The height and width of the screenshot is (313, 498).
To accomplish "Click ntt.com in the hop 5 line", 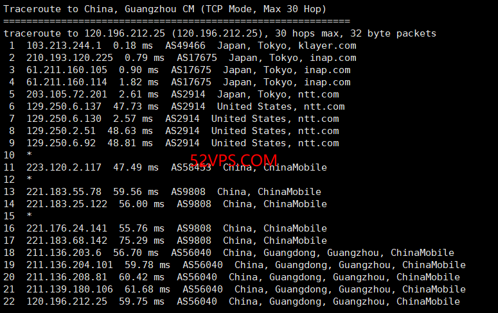I will click(318, 94).
